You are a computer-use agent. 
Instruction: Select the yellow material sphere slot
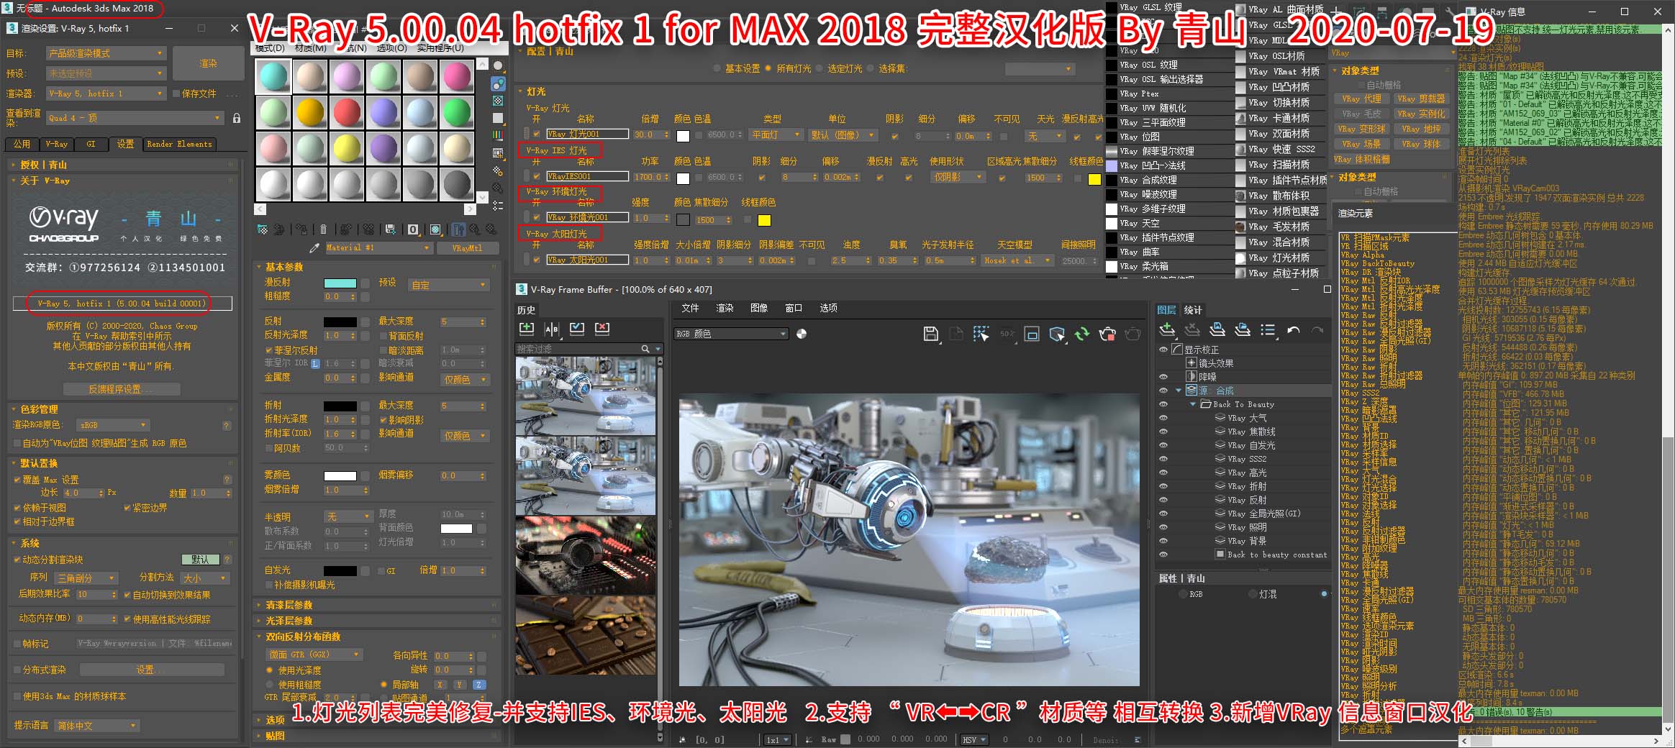(x=347, y=149)
